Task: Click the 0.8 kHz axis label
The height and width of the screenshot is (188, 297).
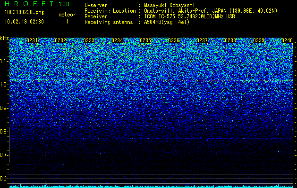Action: click(x=4, y=132)
